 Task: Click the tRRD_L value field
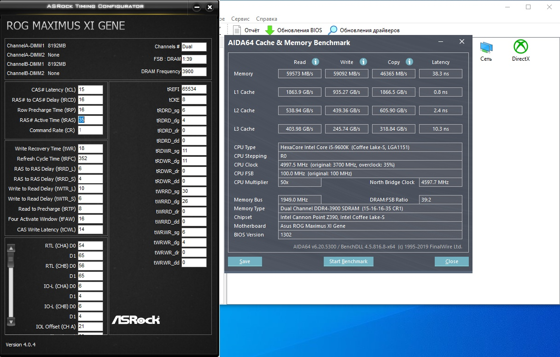click(90, 169)
